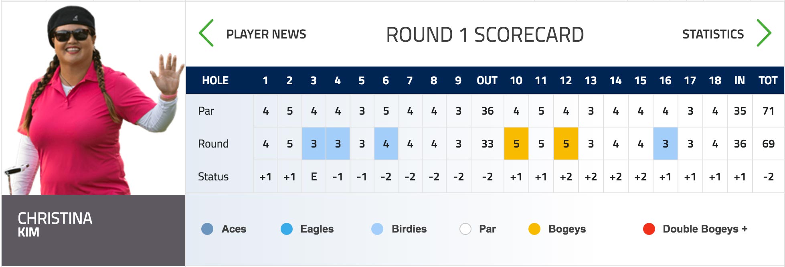Image resolution: width=785 pixels, height=267 pixels.
Task: Click the empty Par legend circle
Action: pyautogui.click(x=465, y=229)
